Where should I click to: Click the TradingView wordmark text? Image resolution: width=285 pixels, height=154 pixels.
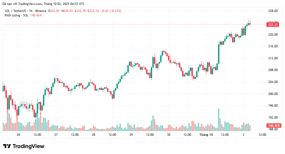tap(28, 146)
